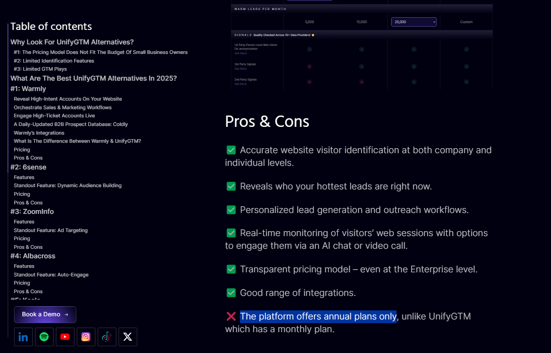This screenshot has height=353, width=551.
Task: Open '#3: Limited GTM Plays' entry
Action: (x=40, y=69)
